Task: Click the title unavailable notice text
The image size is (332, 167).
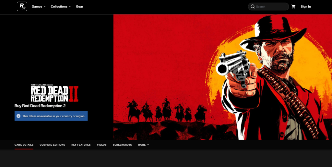Action: [x=54, y=116]
